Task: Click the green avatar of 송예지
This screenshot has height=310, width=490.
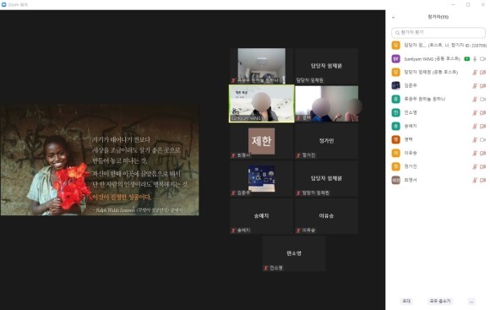Action: coord(396,126)
